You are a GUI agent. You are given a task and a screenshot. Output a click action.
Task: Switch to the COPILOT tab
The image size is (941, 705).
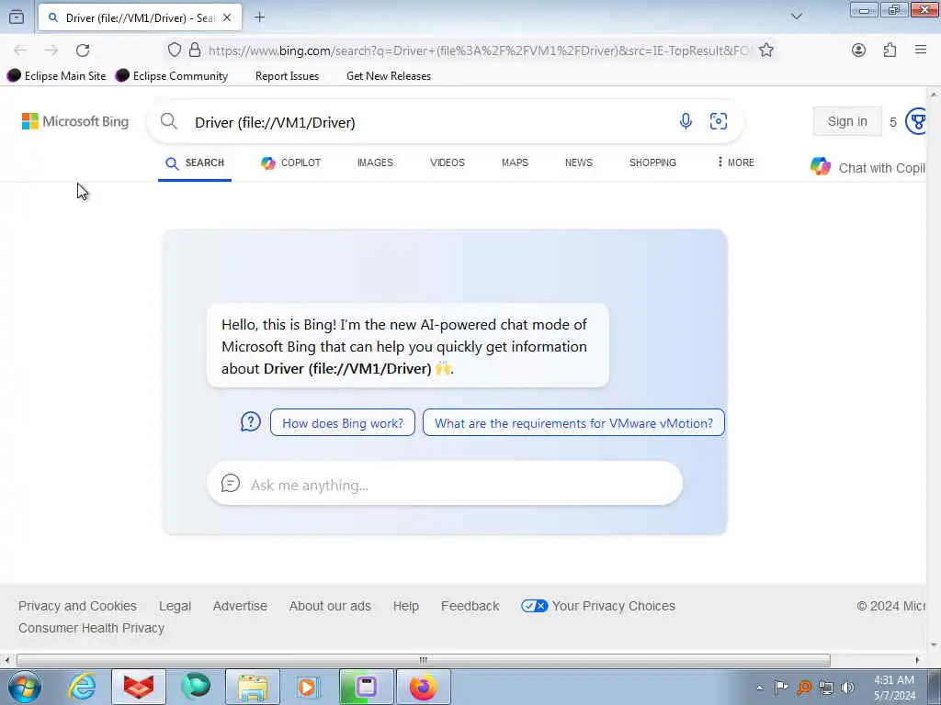coord(290,163)
